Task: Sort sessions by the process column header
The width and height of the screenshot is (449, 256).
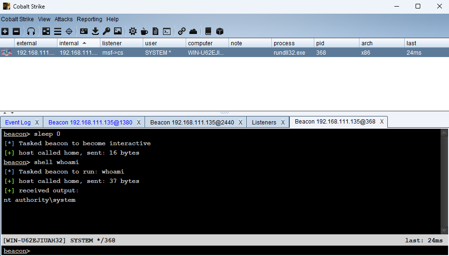Action: tap(293, 43)
